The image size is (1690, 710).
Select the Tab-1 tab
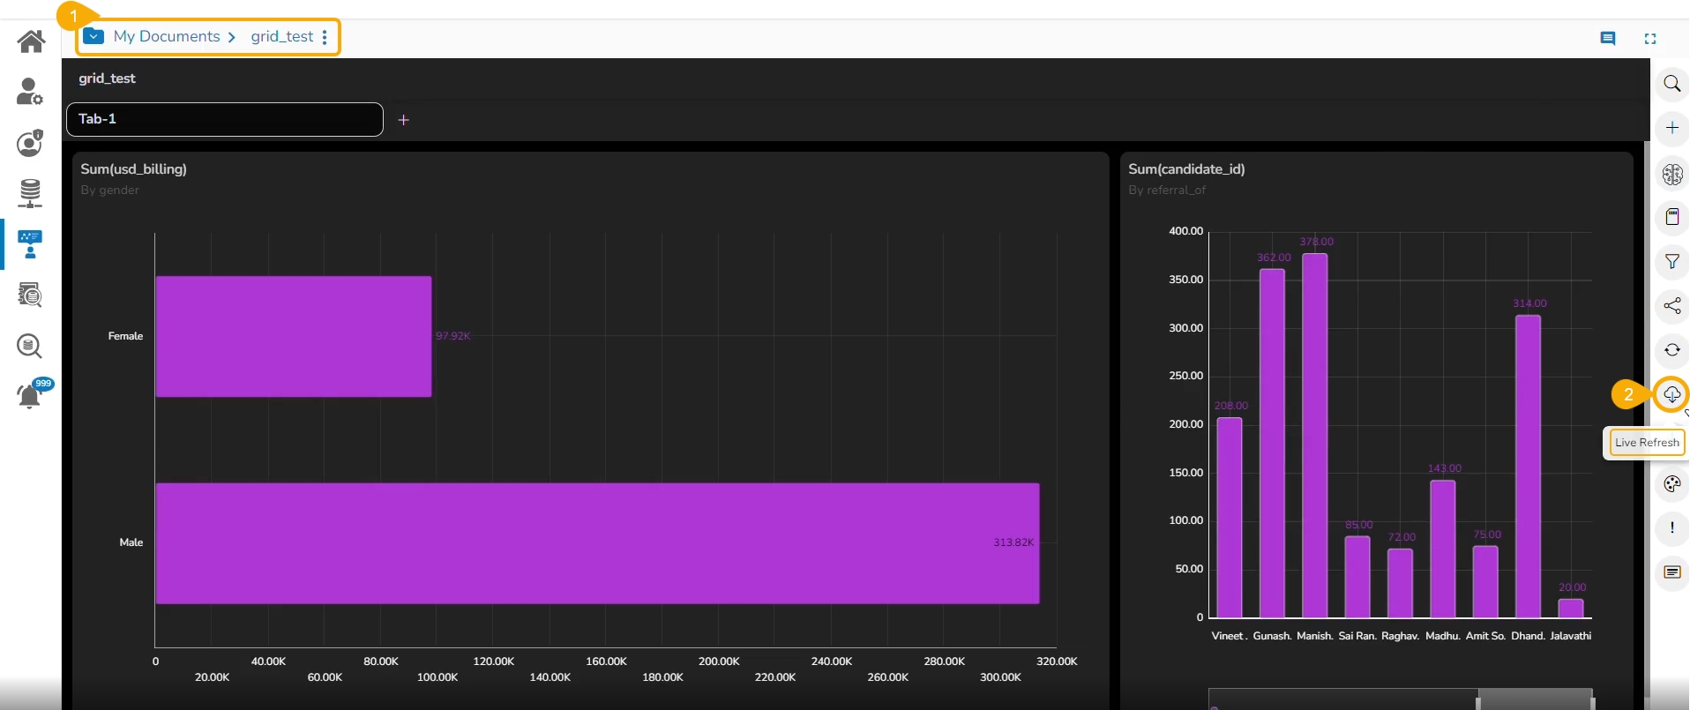[225, 119]
